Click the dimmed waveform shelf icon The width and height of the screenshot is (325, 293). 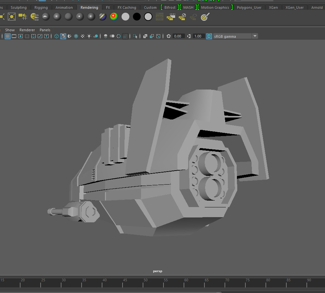point(159,17)
